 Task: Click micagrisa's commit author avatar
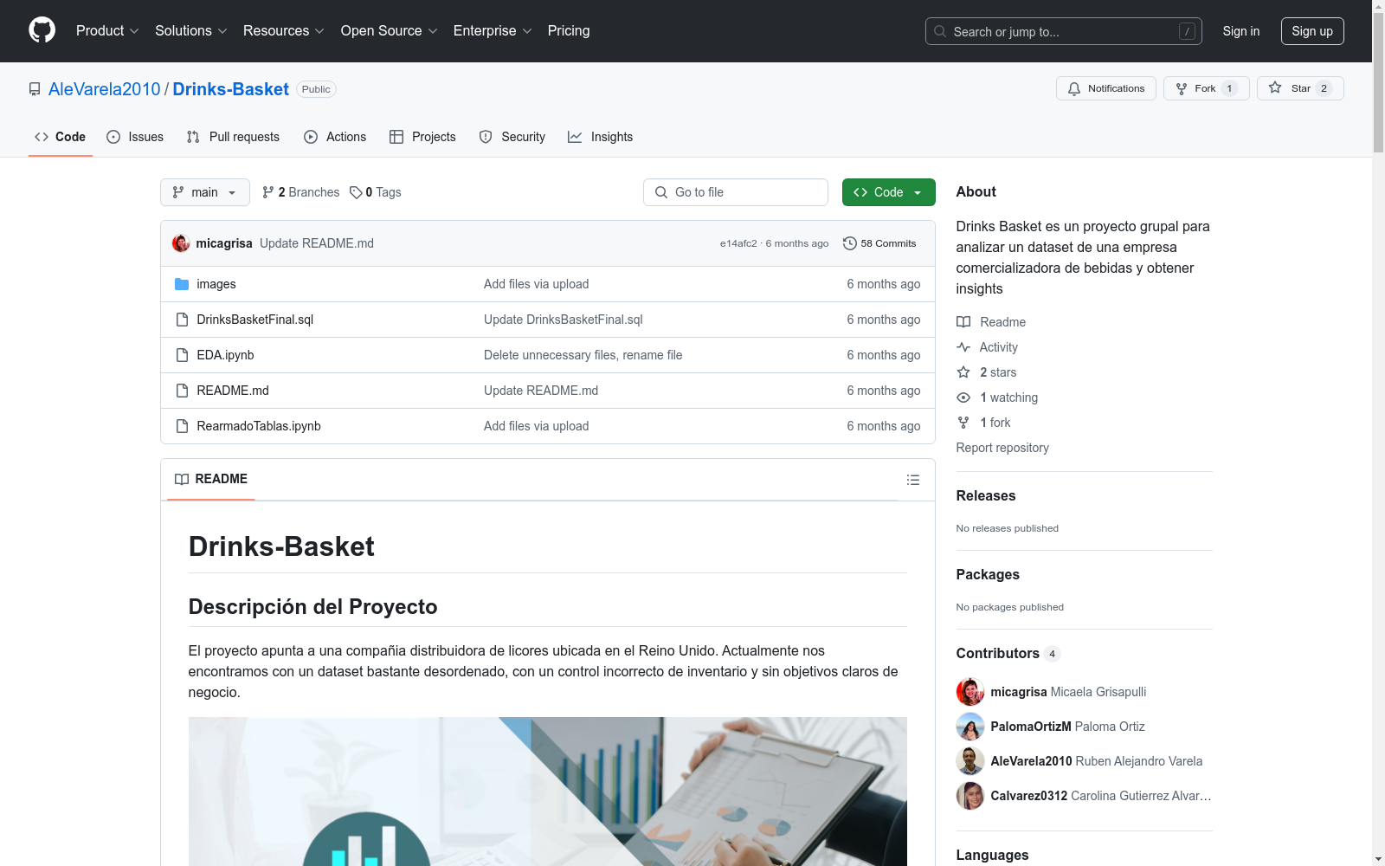pos(181,243)
